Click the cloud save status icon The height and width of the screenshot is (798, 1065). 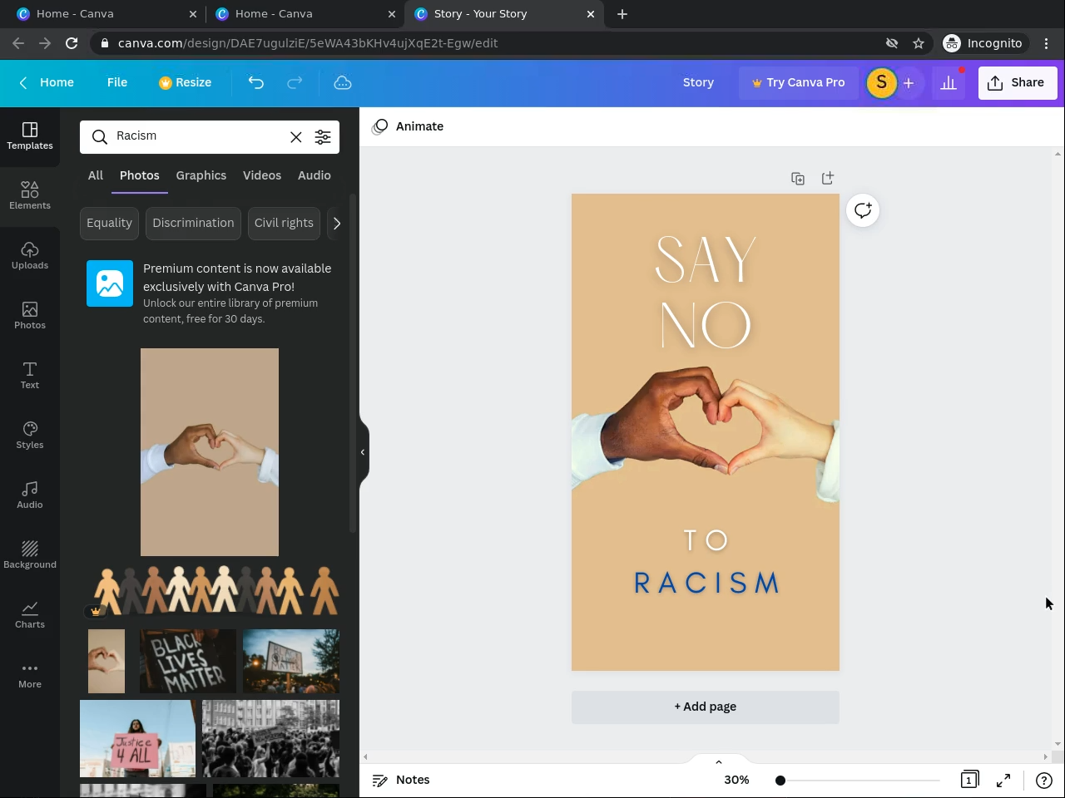pyautogui.click(x=343, y=82)
